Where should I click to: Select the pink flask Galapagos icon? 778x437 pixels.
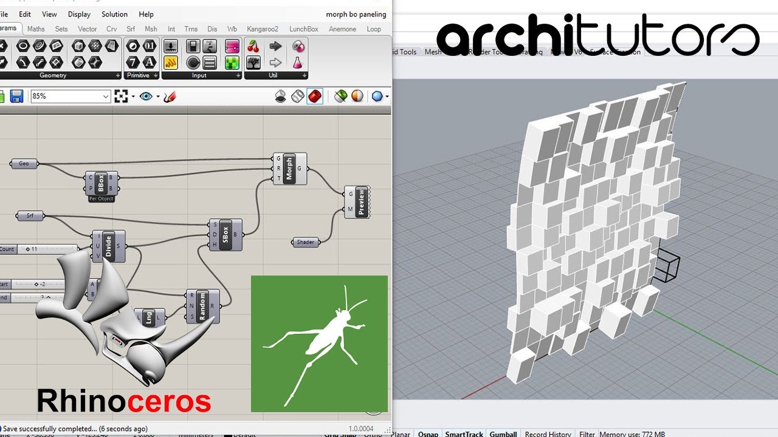pos(298,63)
